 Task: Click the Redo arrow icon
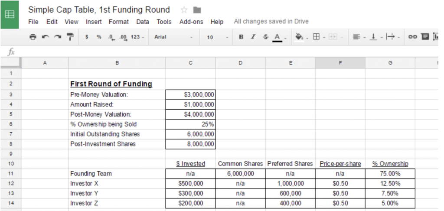(x=57, y=37)
